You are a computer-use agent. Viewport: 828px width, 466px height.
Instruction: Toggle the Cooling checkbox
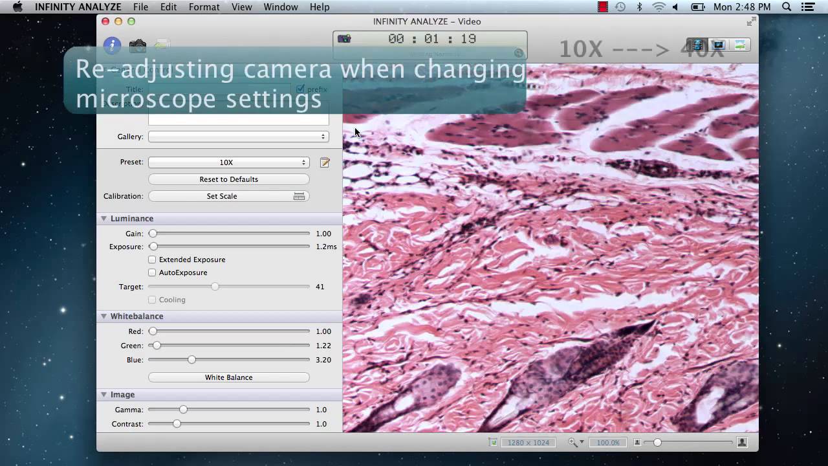[152, 300]
